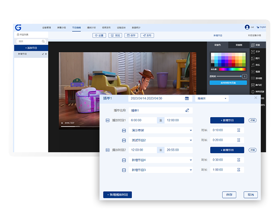279x218 pixels.
Task: Click 保存 at the bottom of the dialog
Action: tap(229, 195)
